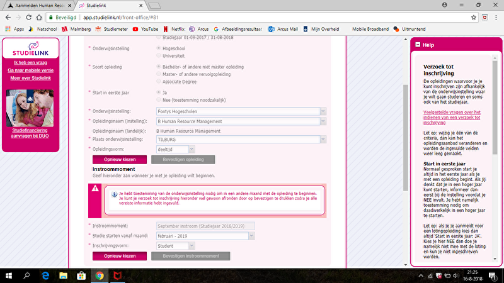This screenshot has height=283, width=504.
Task: Select Nee (toestemming noodzakelijk) radio button
Action: (x=157, y=100)
